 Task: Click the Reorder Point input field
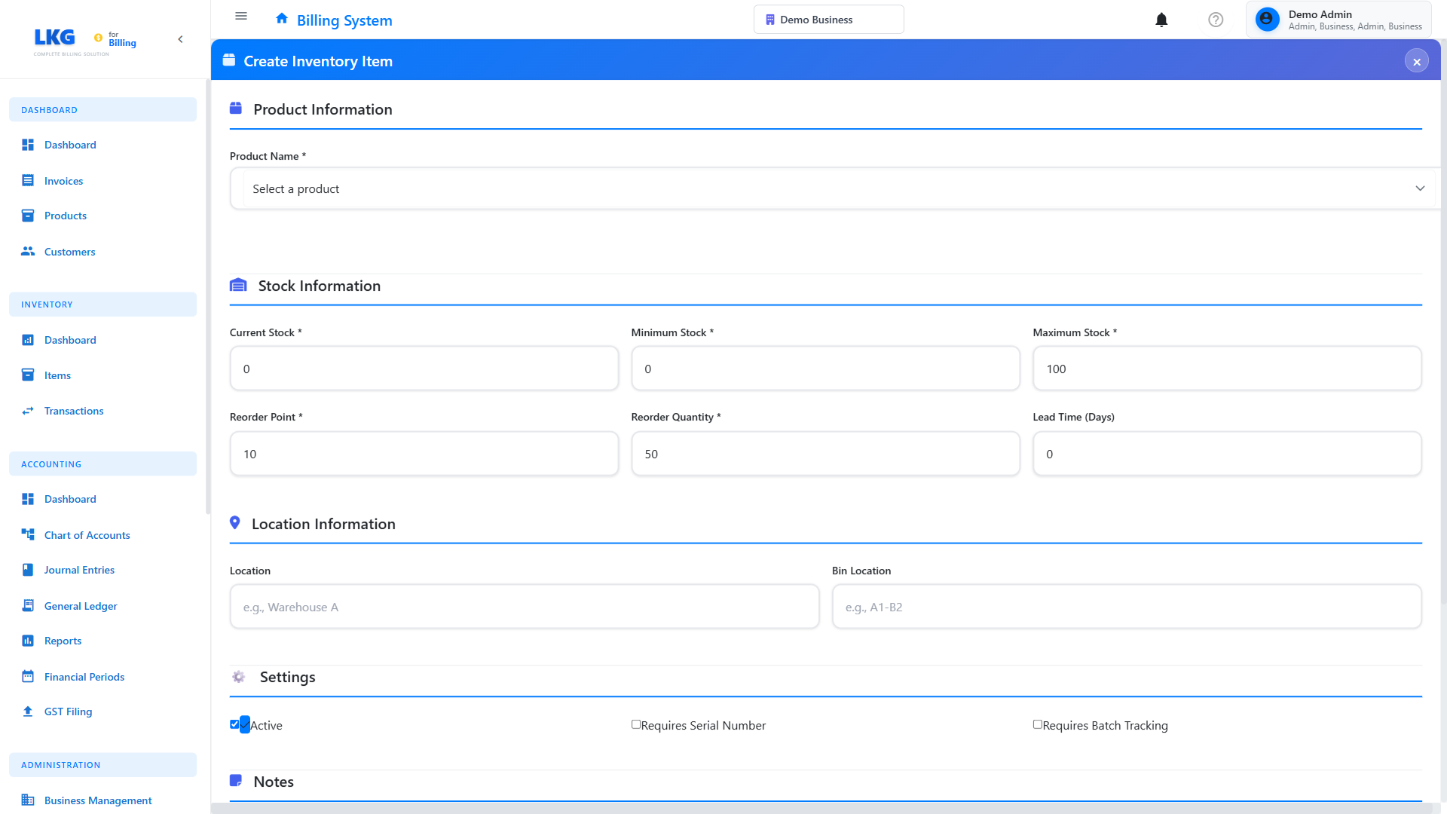point(424,454)
